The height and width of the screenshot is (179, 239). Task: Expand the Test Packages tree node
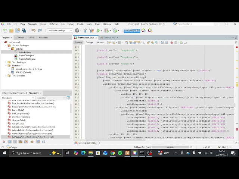tap(6, 62)
